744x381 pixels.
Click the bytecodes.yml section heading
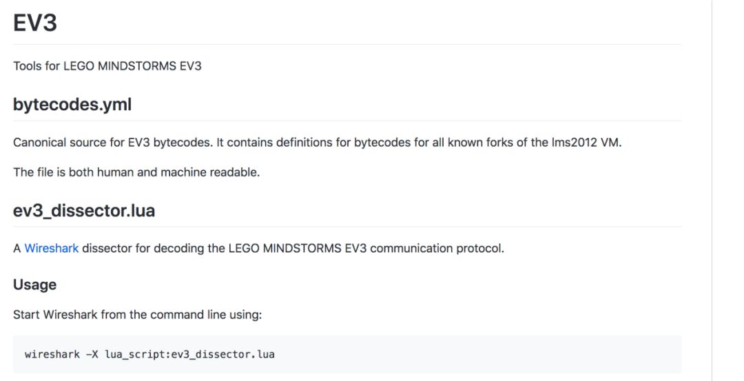[x=72, y=105]
